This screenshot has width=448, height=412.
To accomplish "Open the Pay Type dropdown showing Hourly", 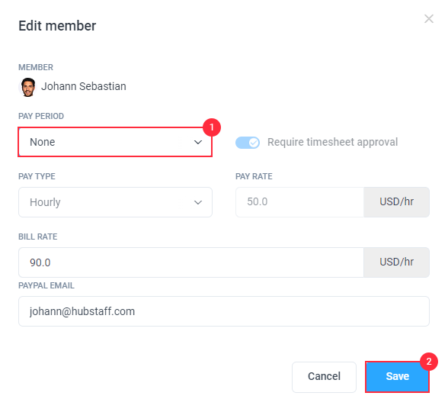I will (x=115, y=202).
